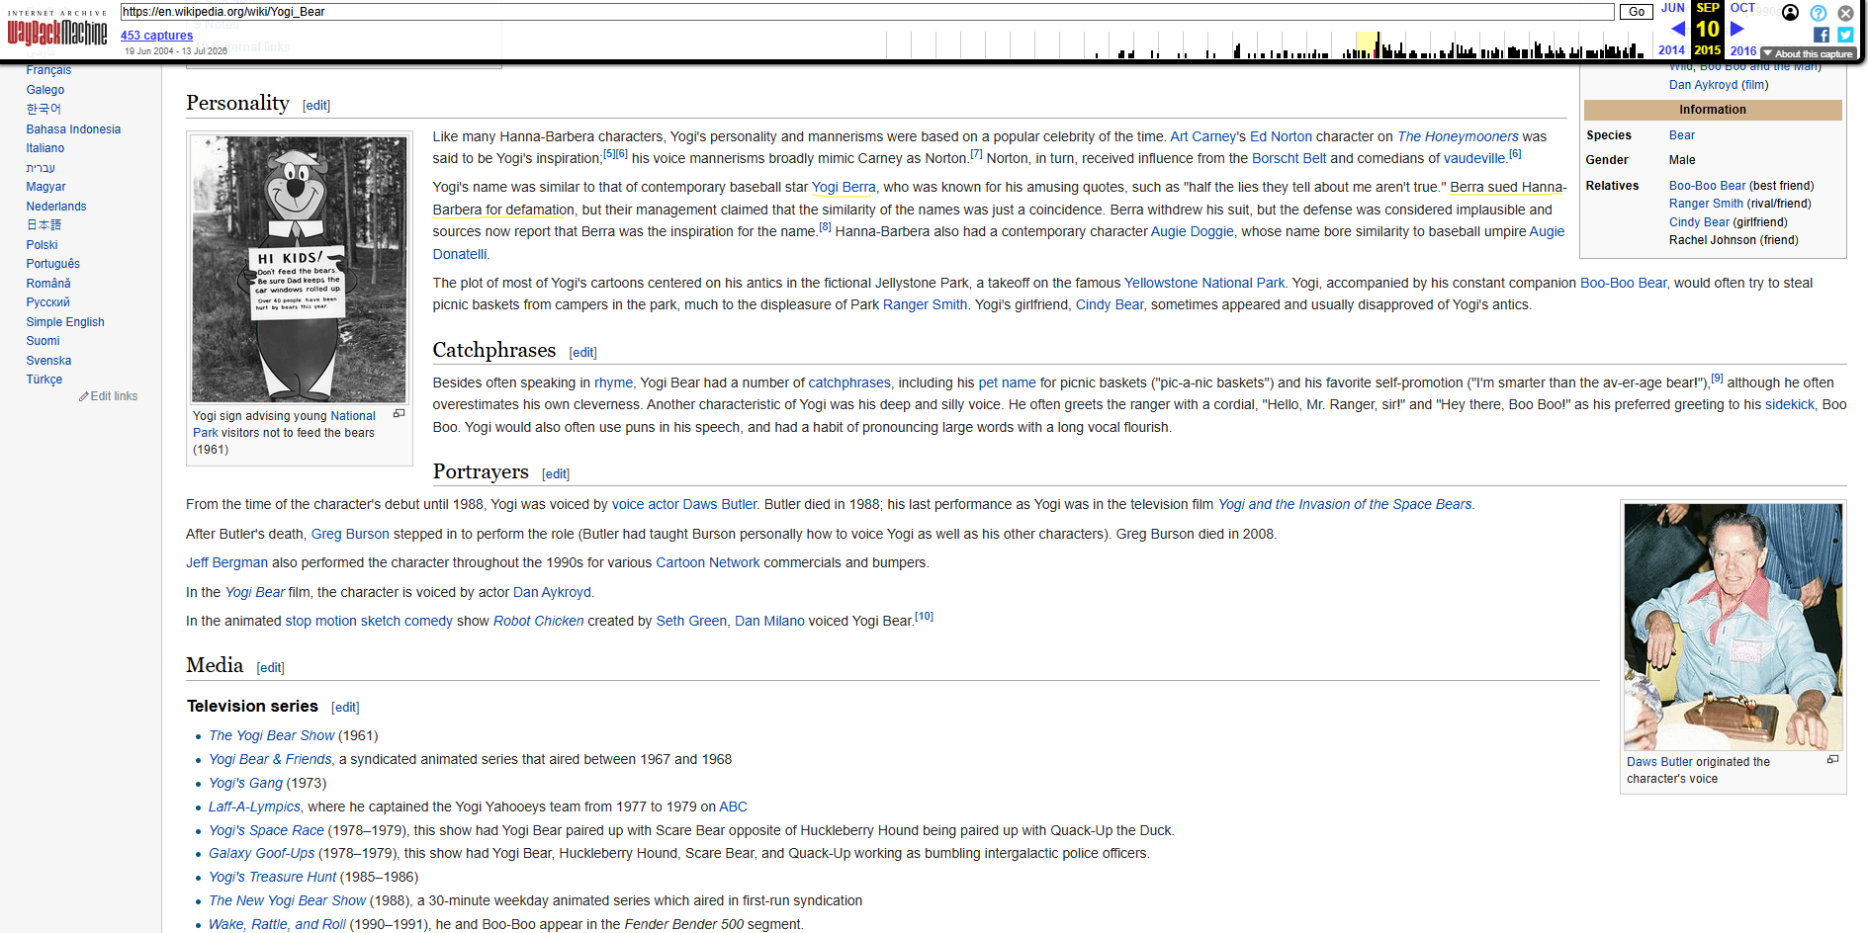This screenshot has height=933, width=1868.
Task: Switch language to Türkçe
Action: 44,380
